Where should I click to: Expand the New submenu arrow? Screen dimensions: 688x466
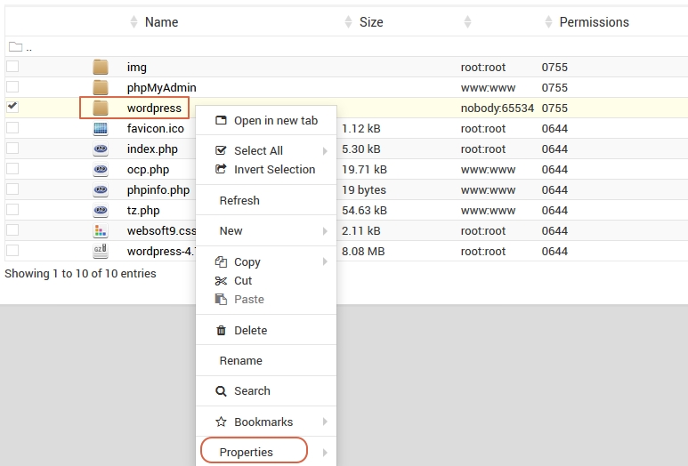325,231
